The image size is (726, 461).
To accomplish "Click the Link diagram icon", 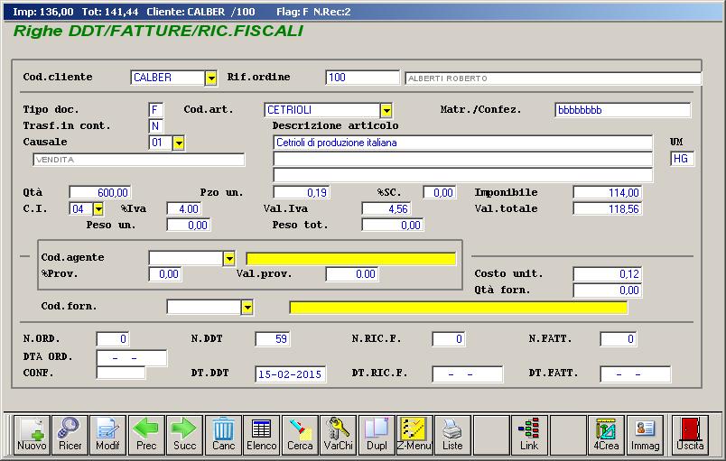I will (529, 435).
